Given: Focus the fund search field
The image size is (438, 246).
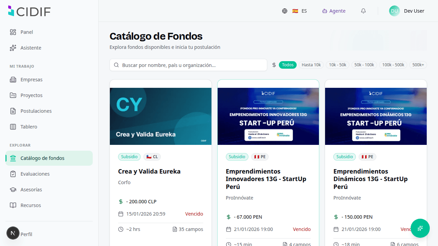Looking at the screenshot, I should coord(188,65).
